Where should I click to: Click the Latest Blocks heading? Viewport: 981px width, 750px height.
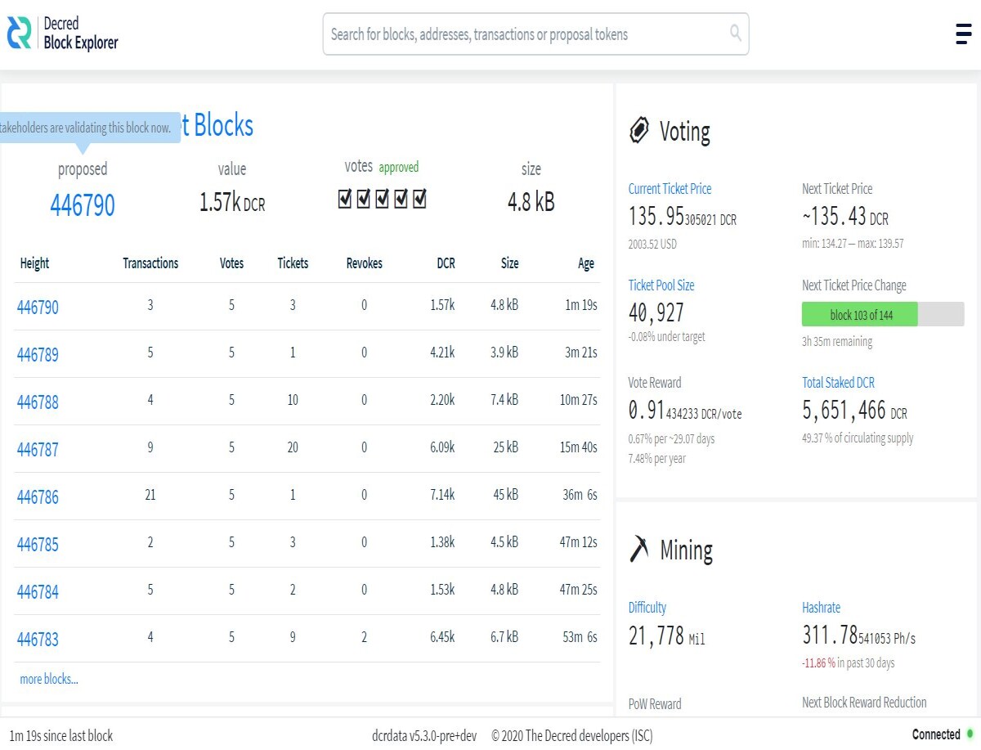(x=217, y=125)
